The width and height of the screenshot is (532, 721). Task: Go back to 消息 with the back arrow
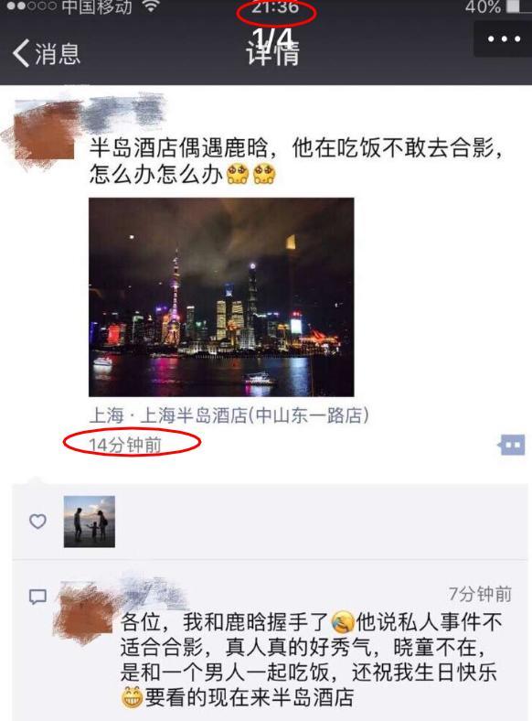[21, 53]
